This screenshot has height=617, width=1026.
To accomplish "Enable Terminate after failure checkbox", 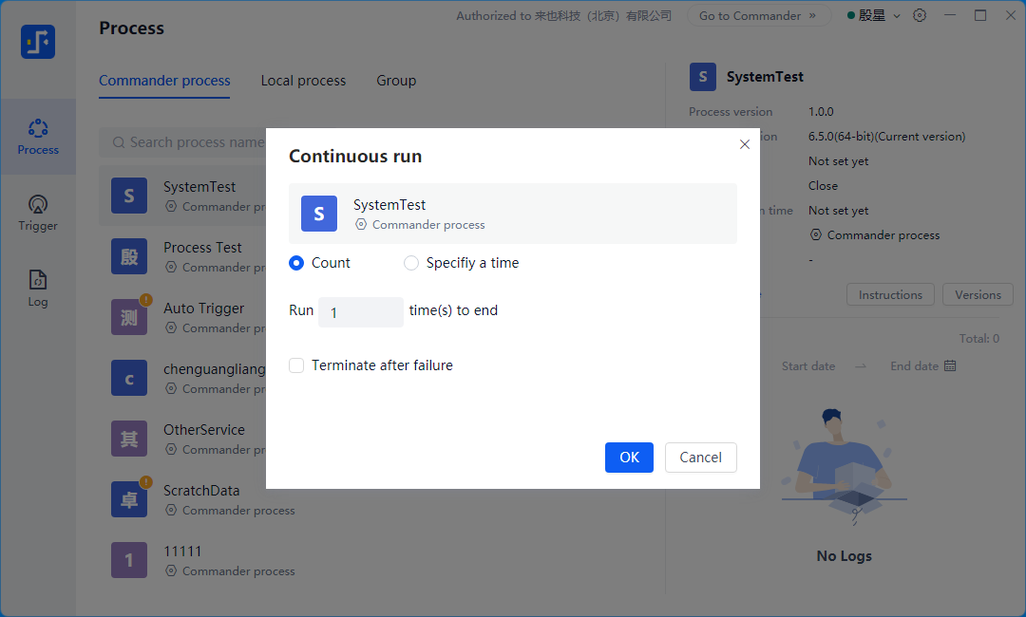I will 296,365.
